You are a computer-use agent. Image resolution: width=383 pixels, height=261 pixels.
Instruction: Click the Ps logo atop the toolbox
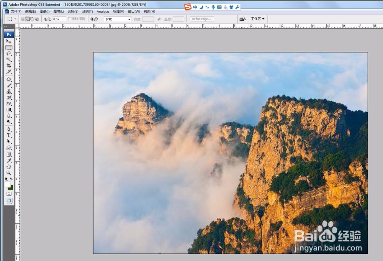click(x=9, y=34)
